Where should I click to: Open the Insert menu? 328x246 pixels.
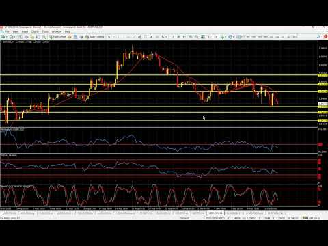point(25,31)
